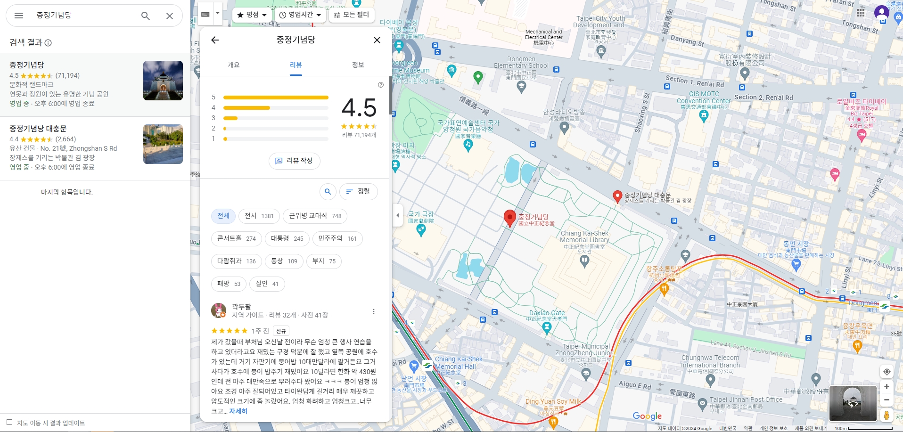
Task: Select the Street View pegman
Action: pyautogui.click(x=887, y=415)
